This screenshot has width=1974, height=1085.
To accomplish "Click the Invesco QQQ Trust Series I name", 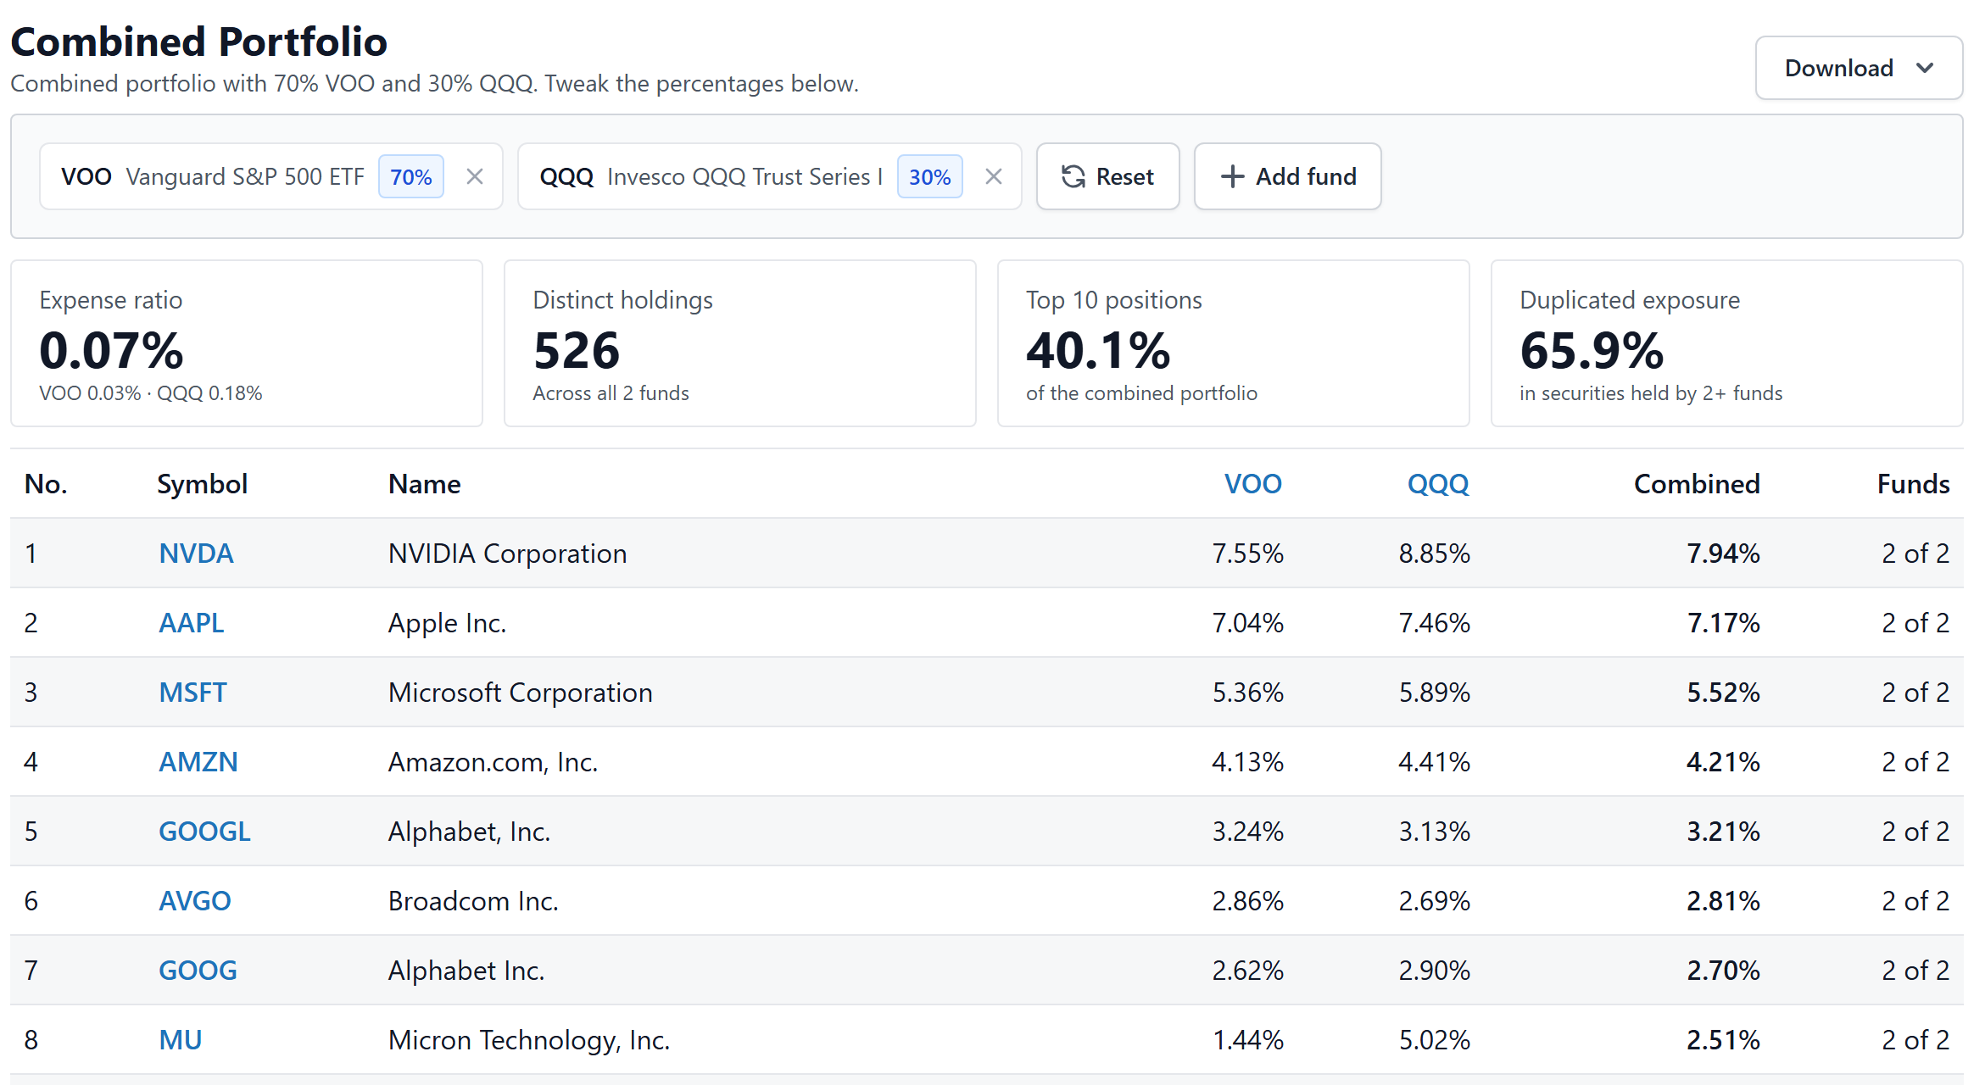I will (x=745, y=176).
